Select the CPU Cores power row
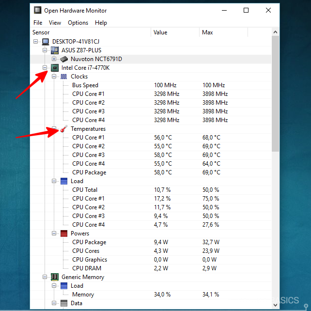 coord(151,251)
